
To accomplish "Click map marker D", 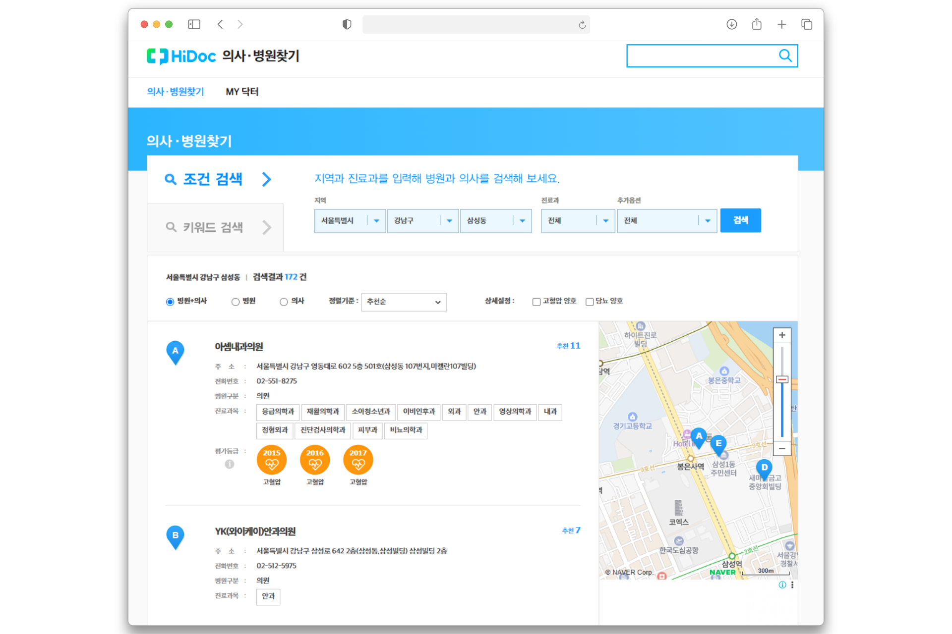I will (x=764, y=468).
